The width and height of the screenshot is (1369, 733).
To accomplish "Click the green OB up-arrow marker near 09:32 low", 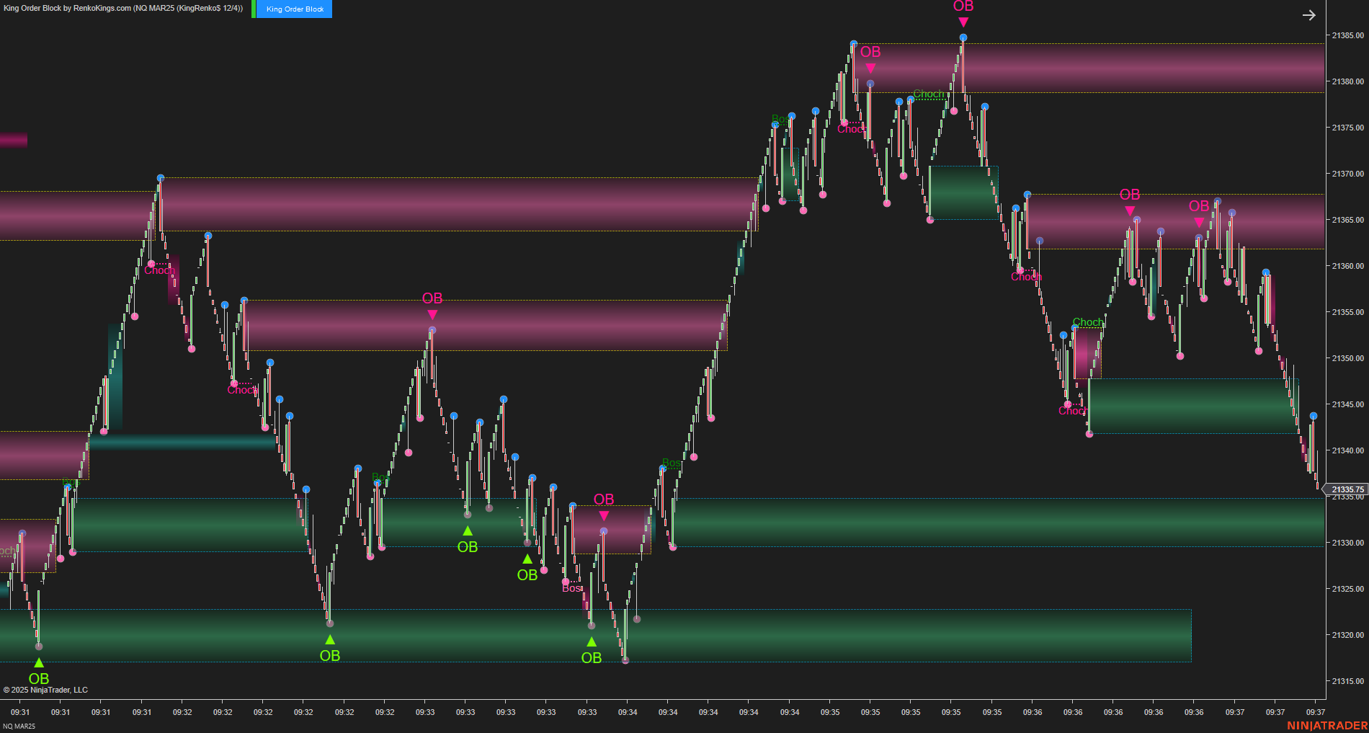I will pyautogui.click(x=330, y=639).
